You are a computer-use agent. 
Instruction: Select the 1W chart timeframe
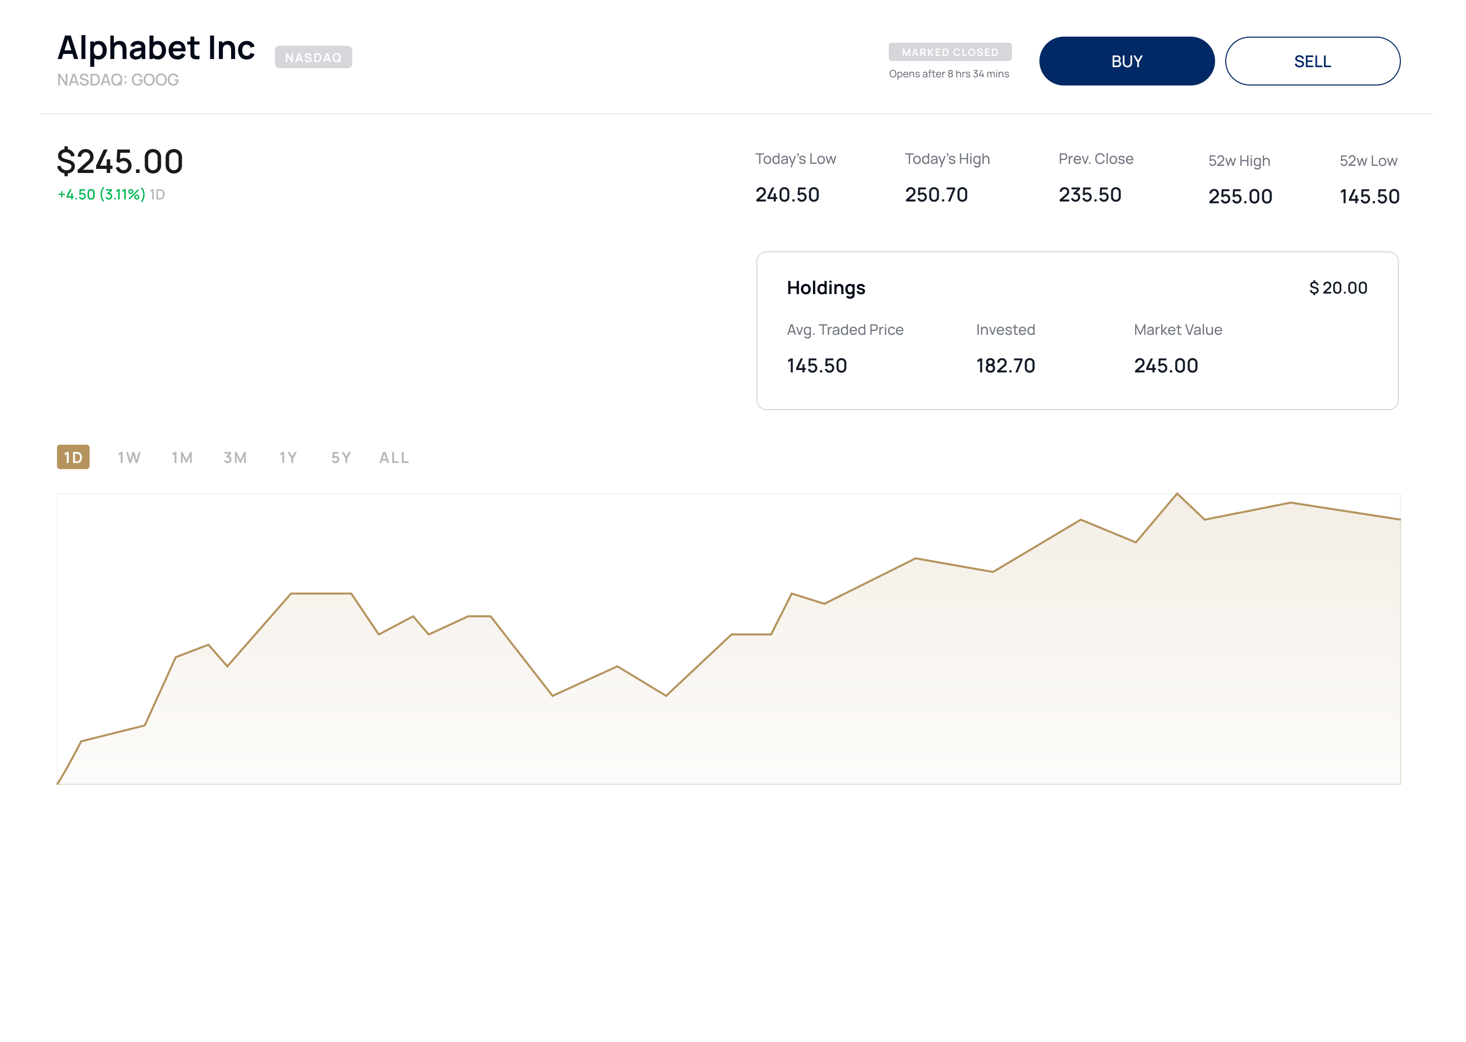click(x=128, y=457)
